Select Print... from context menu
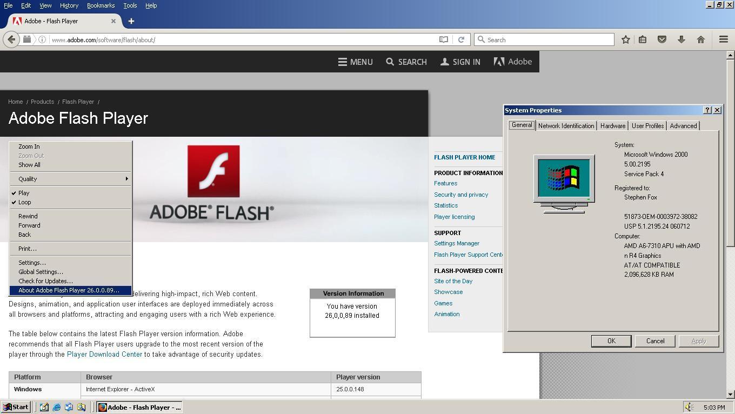735x414 pixels. click(70, 249)
